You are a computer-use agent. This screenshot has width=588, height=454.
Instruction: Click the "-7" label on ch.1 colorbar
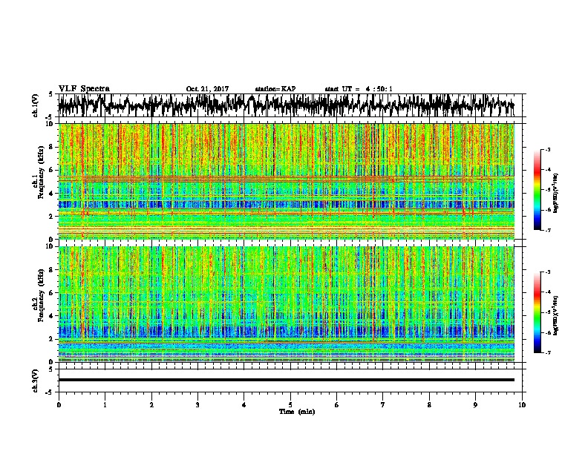pyautogui.click(x=548, y=230)
